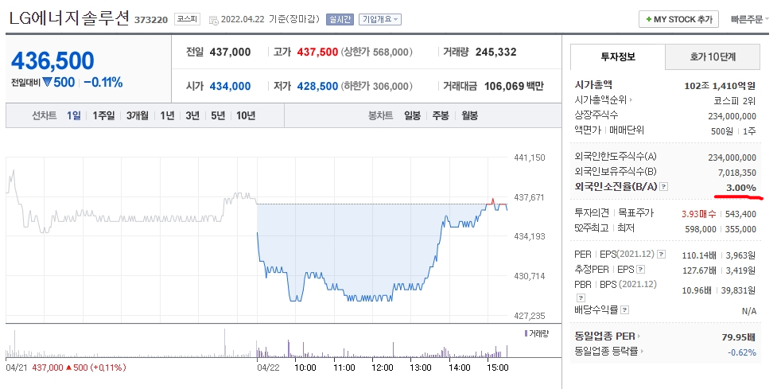The width and height of the screenshot is (781, 389).
Task: Open help icon below PBR BPS label
Action: tap(580, 298)
